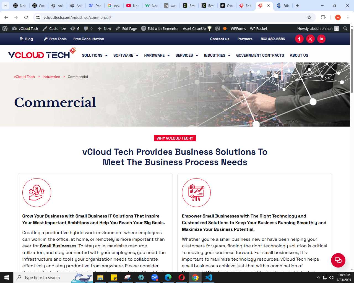Click the Windows taskbar search box

tap(53, 277)
